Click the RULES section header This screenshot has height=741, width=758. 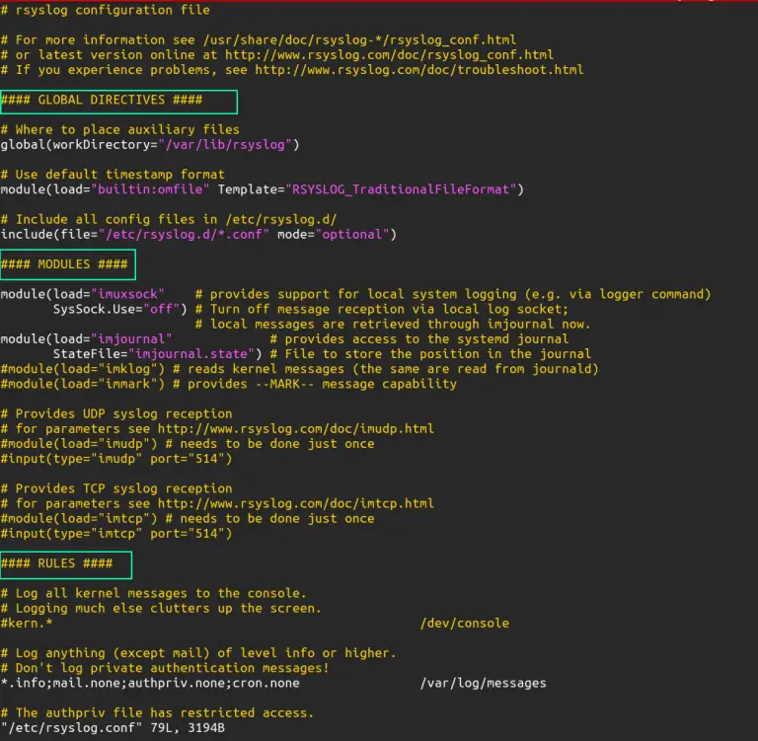click(x=64, y=563)
